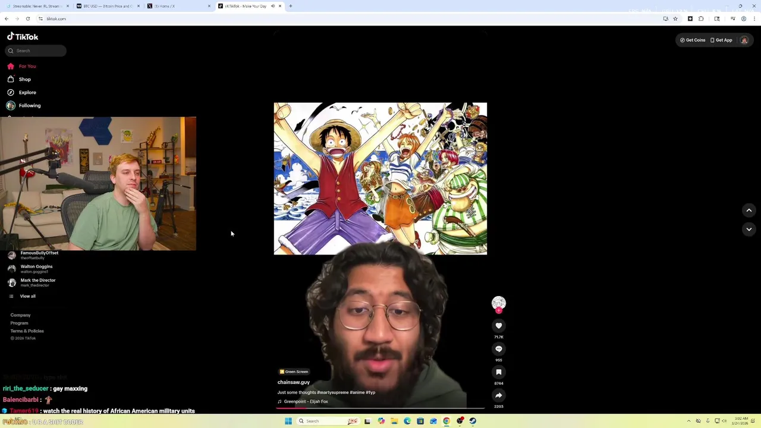Click the Green Screen effect tag
761x428 pixels.
[294, 372]
